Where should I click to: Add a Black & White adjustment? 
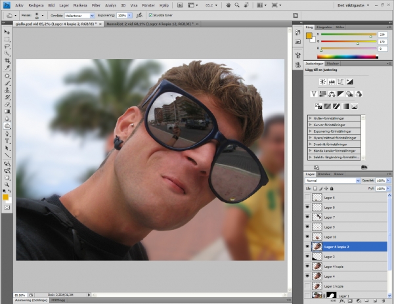coord(341,94)
